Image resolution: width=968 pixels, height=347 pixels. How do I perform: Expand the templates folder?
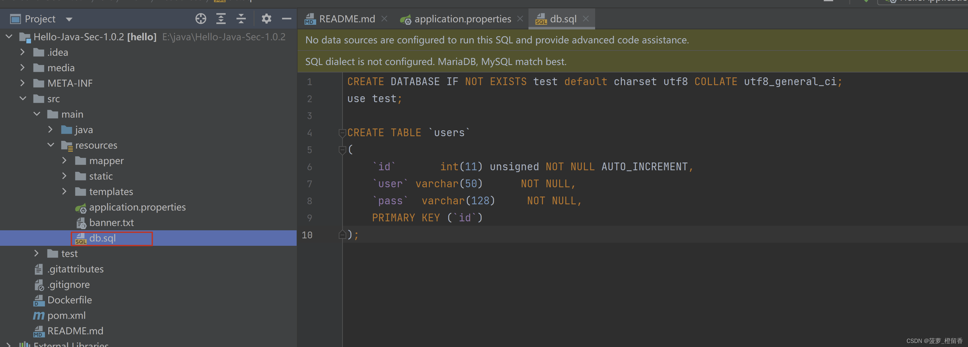64,192
